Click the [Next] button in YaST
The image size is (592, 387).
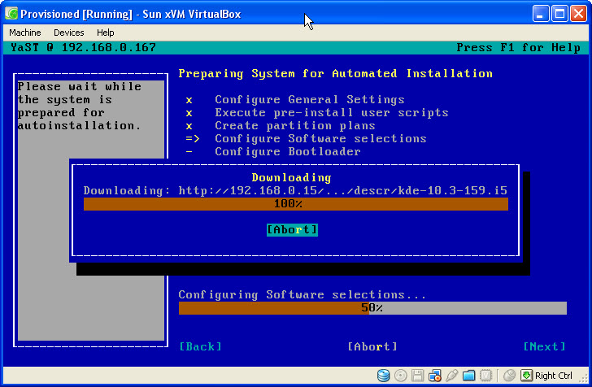click(545, 346)
